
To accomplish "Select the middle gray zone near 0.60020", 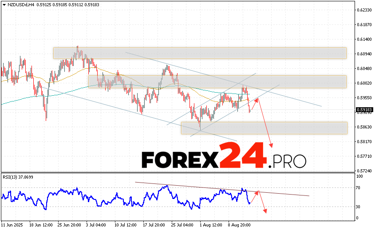I will pyautogui.click(x=217, y=82).
